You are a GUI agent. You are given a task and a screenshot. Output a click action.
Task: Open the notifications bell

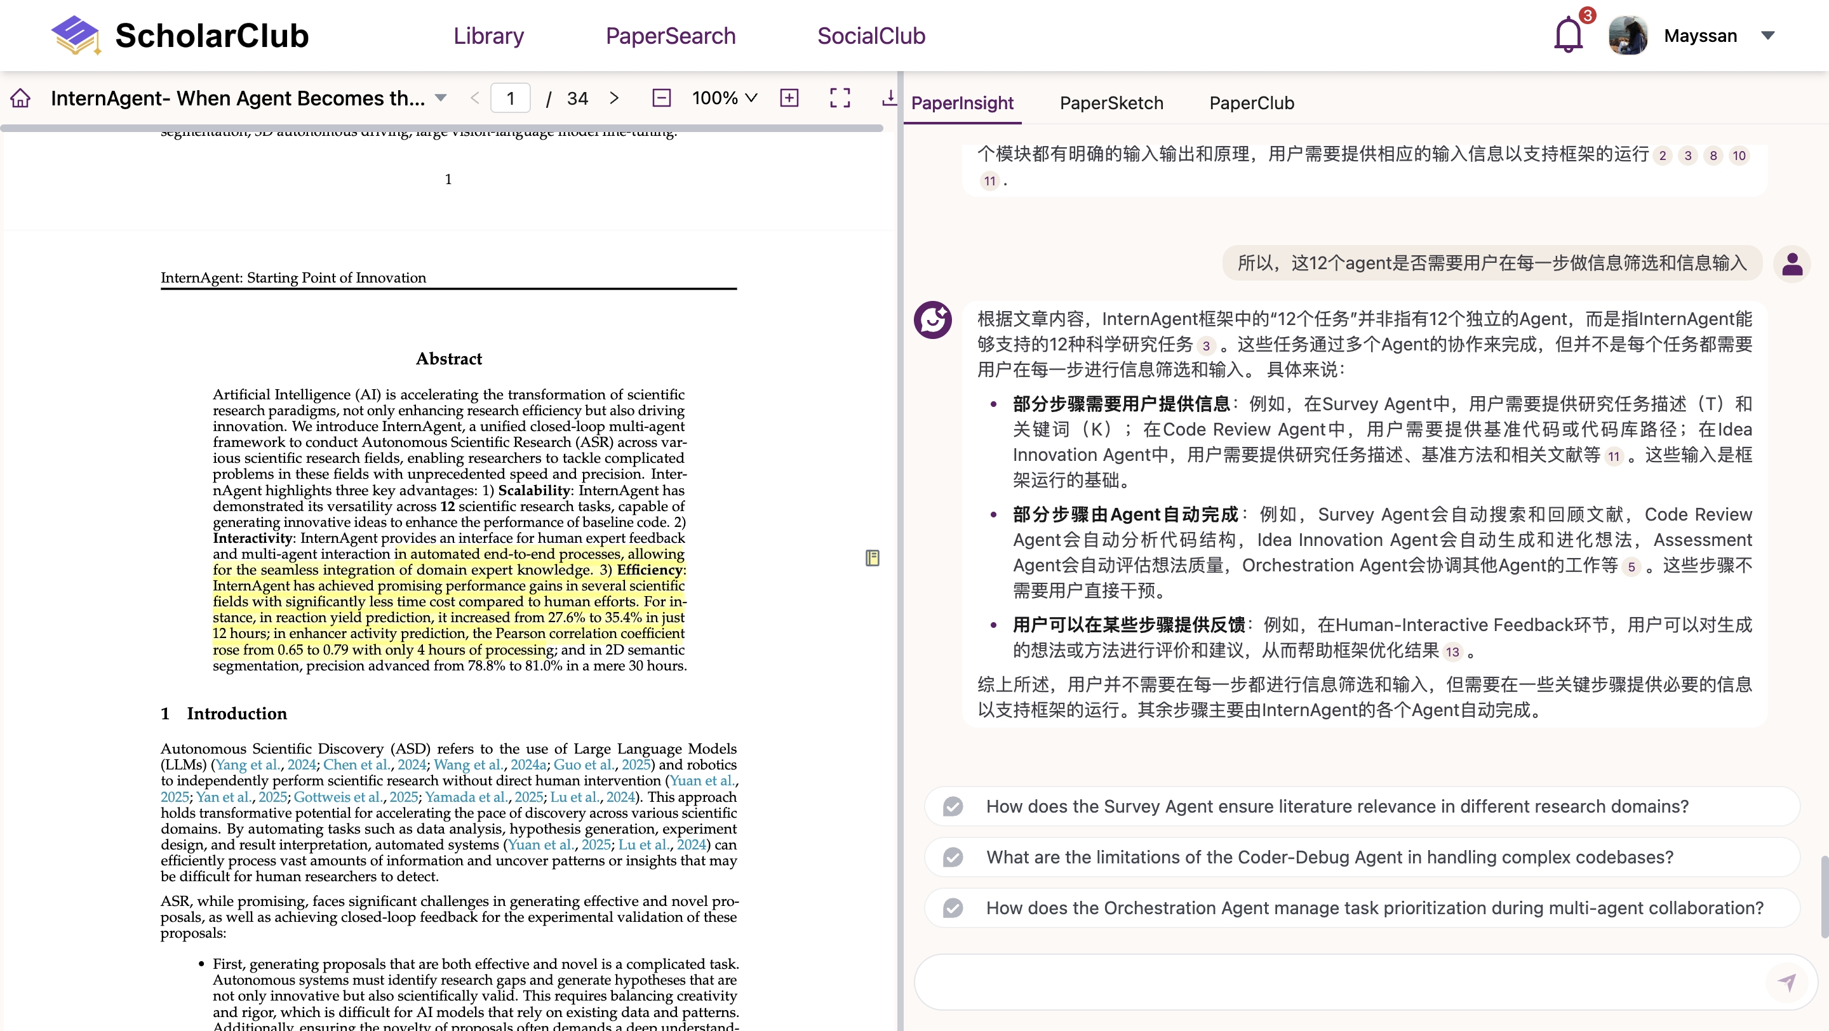[x=1568, y=36]
